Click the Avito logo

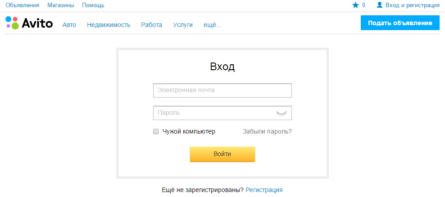(29, 23)
